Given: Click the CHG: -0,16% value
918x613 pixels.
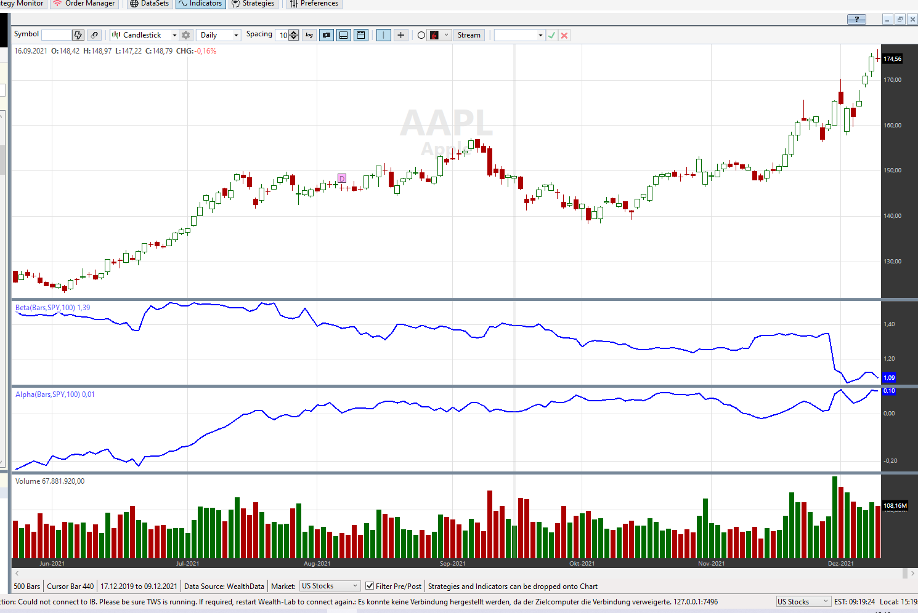Looking at the screenshot, I should pyautogui.click(x=197, y=51).
